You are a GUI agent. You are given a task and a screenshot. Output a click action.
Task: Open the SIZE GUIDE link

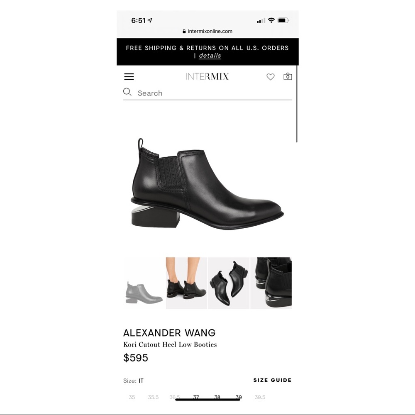[x=272, y=380]
